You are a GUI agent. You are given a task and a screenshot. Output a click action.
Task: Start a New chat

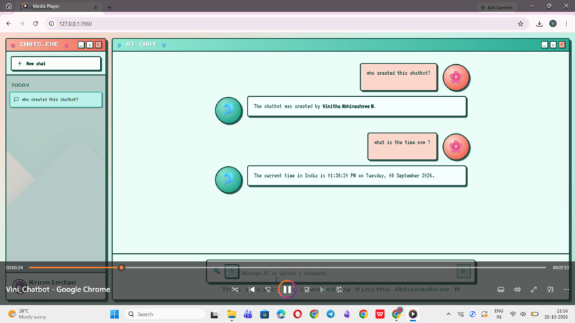[x=56, y=63]
